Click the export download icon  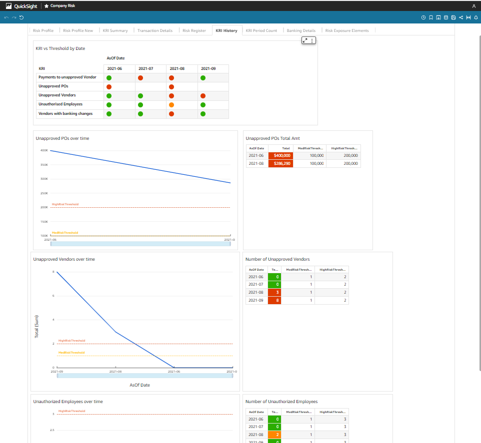pyautogui.click(x=438, y=17)
